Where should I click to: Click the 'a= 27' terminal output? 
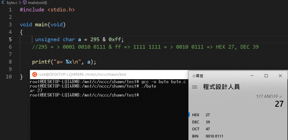[36, 90]
